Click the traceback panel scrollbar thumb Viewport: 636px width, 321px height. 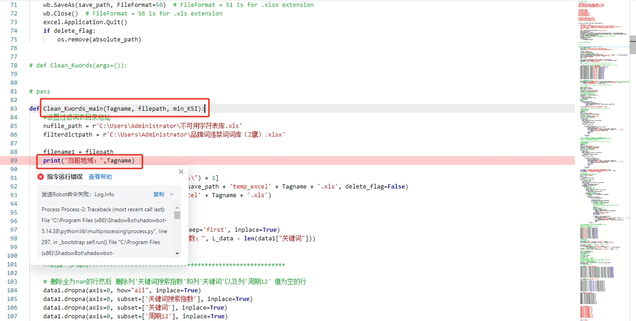(177, 215)
